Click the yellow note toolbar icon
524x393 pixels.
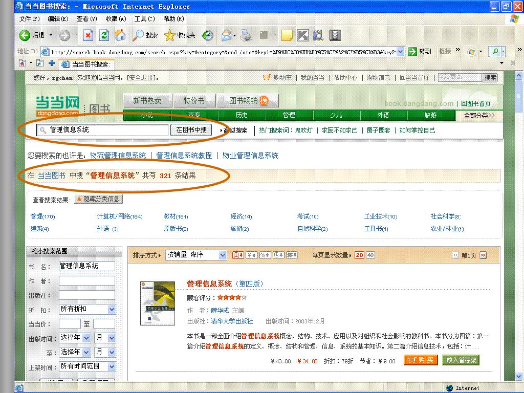pos(287,35)
